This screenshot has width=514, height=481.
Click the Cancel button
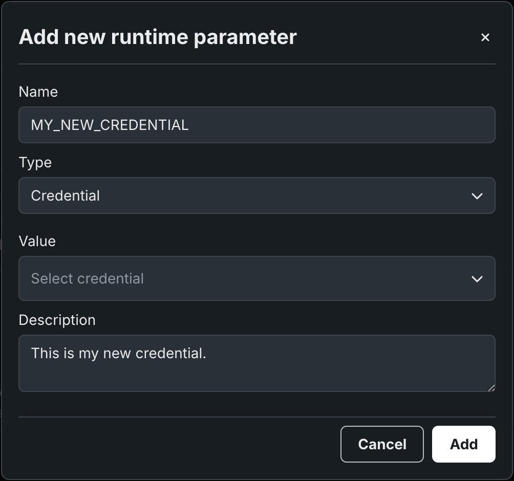[382, 444]
